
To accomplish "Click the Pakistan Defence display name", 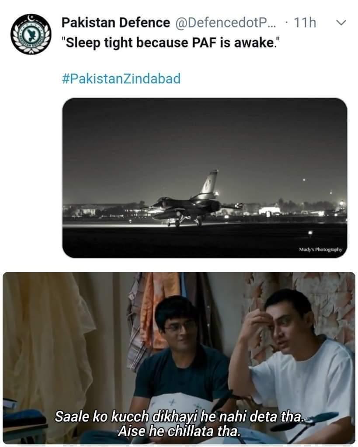I will click(x=116, y=23).
